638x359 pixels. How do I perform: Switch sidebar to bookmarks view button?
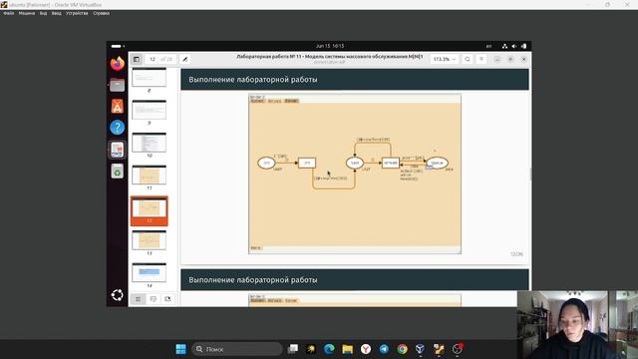click(167, 299)
